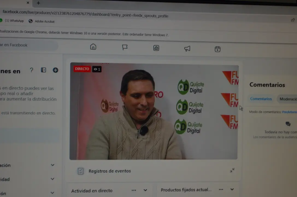Expand the first collapsed sidebar section chevron
The image size is (297, 197).
pos(52,165)
